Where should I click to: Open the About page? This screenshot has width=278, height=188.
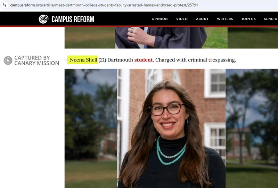point(202,19)
